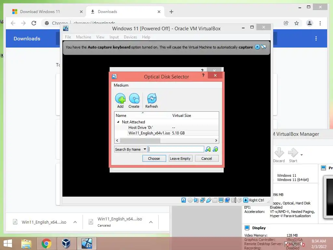
Task: Open the View menu
Action: tap(100, 37)
